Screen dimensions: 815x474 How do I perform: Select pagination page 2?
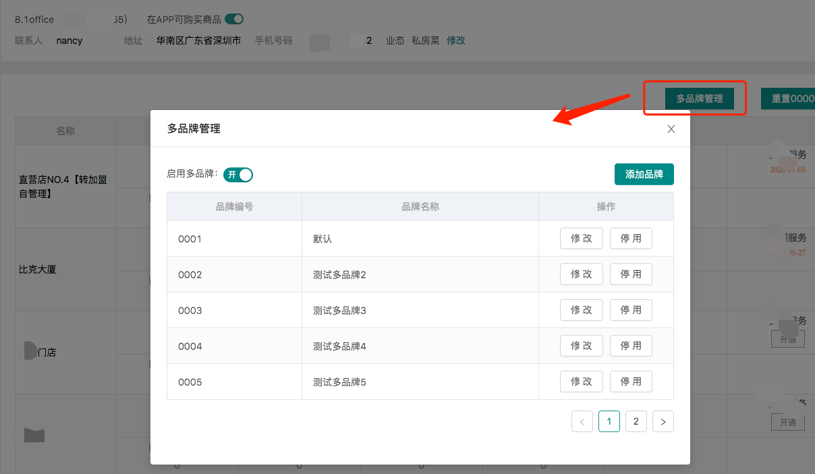pyautogui.click(x=636, y=421)
